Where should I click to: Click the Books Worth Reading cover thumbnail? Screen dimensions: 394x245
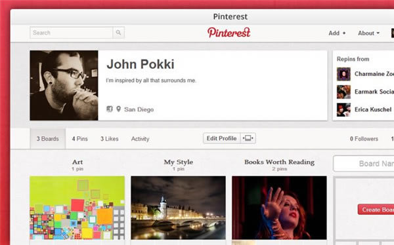[x=280, y=208]
